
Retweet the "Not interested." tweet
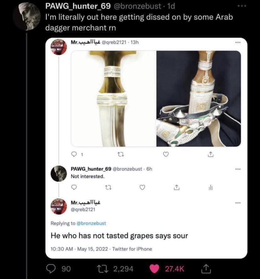106,188
